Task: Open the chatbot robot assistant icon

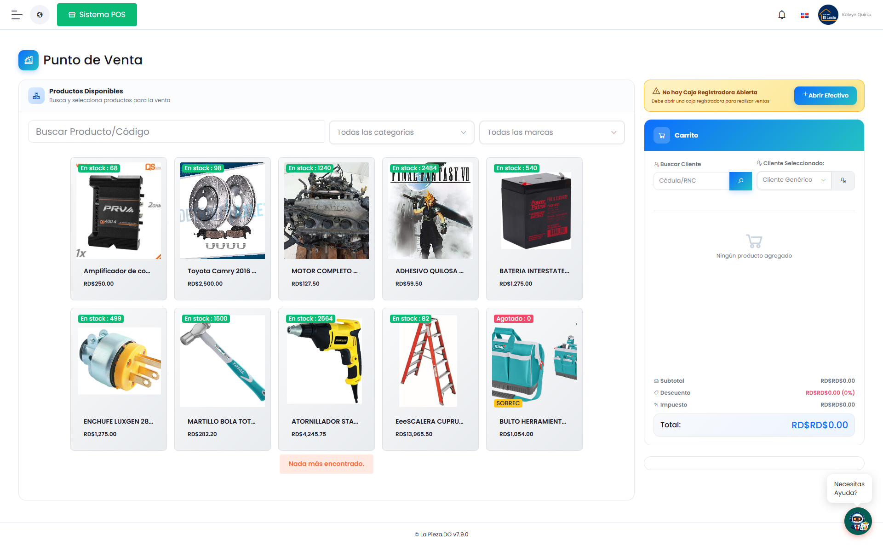Action: click(x=858, y=521)
